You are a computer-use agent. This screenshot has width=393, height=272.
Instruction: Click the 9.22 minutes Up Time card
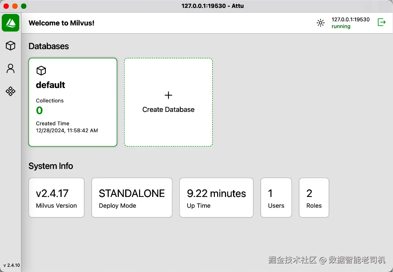[216, 198]
